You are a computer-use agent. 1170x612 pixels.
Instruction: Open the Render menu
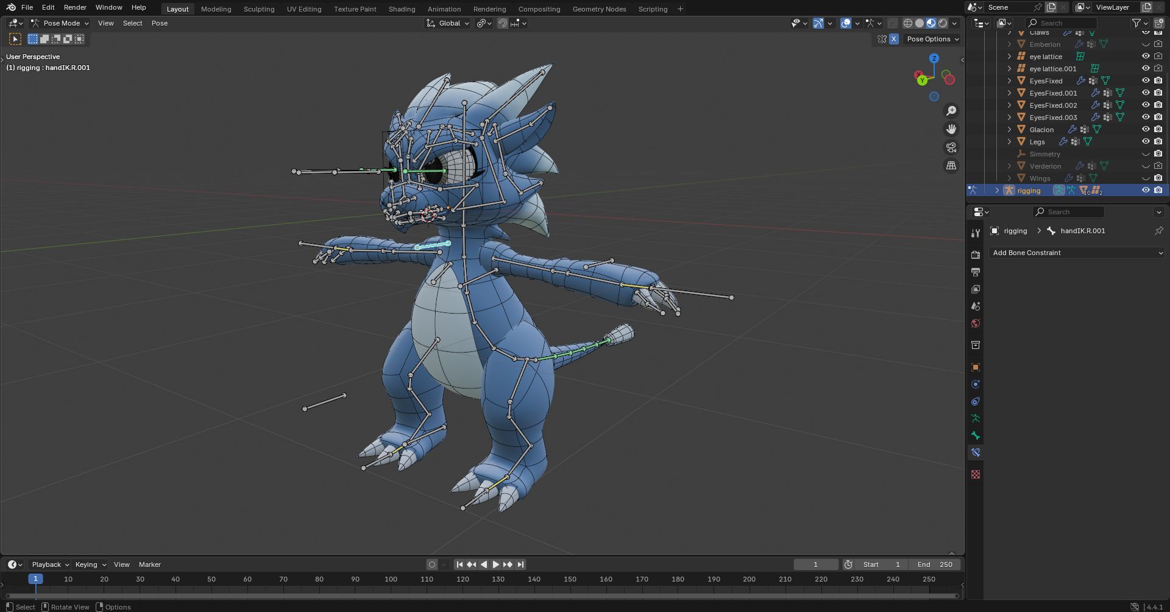coord(75,7)
